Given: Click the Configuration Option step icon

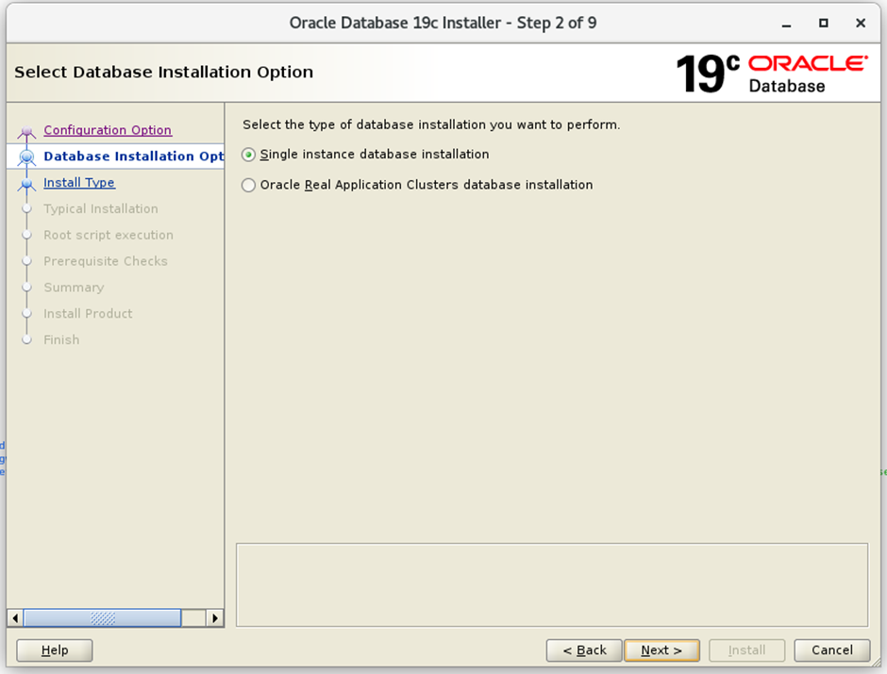Looking at the screenshot, I should pos(26,132).
